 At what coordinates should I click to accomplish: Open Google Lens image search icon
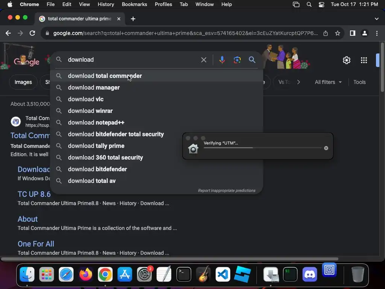click(237, 60)
